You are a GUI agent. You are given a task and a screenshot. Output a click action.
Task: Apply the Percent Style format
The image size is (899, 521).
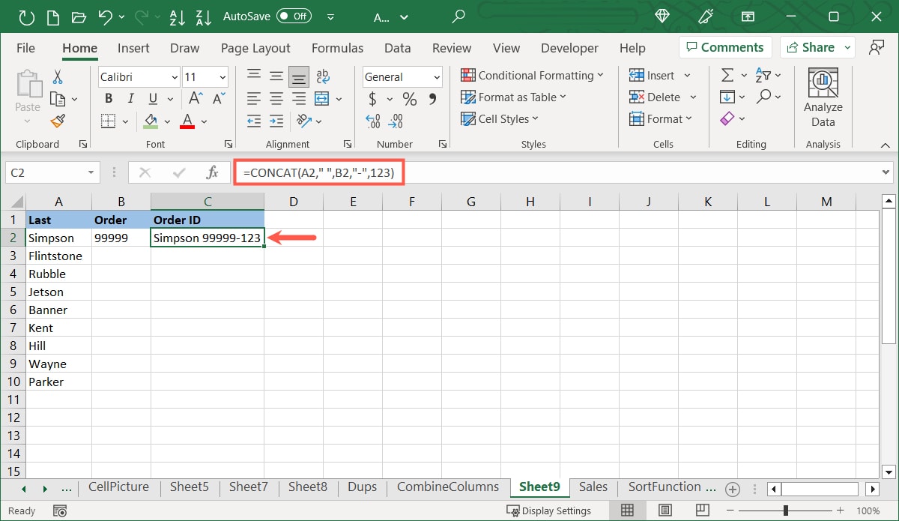pos(409,98)
